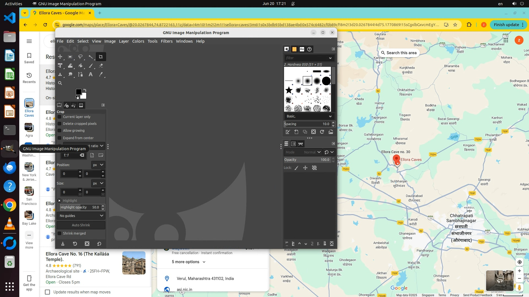Click the black foreground color swatch
This screenshot has height=297, width=529.
click(78, 92)
